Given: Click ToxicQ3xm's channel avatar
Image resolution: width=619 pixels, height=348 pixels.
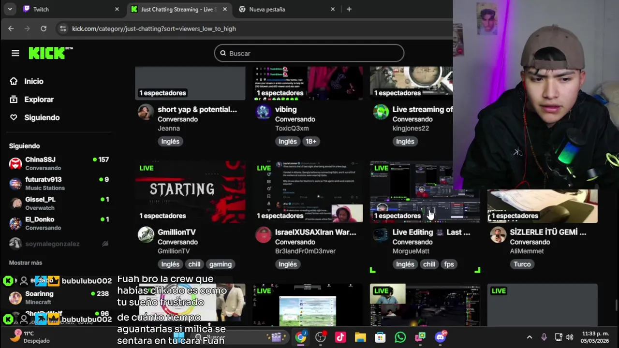Looking at the screenshot, I should (263, 112).
